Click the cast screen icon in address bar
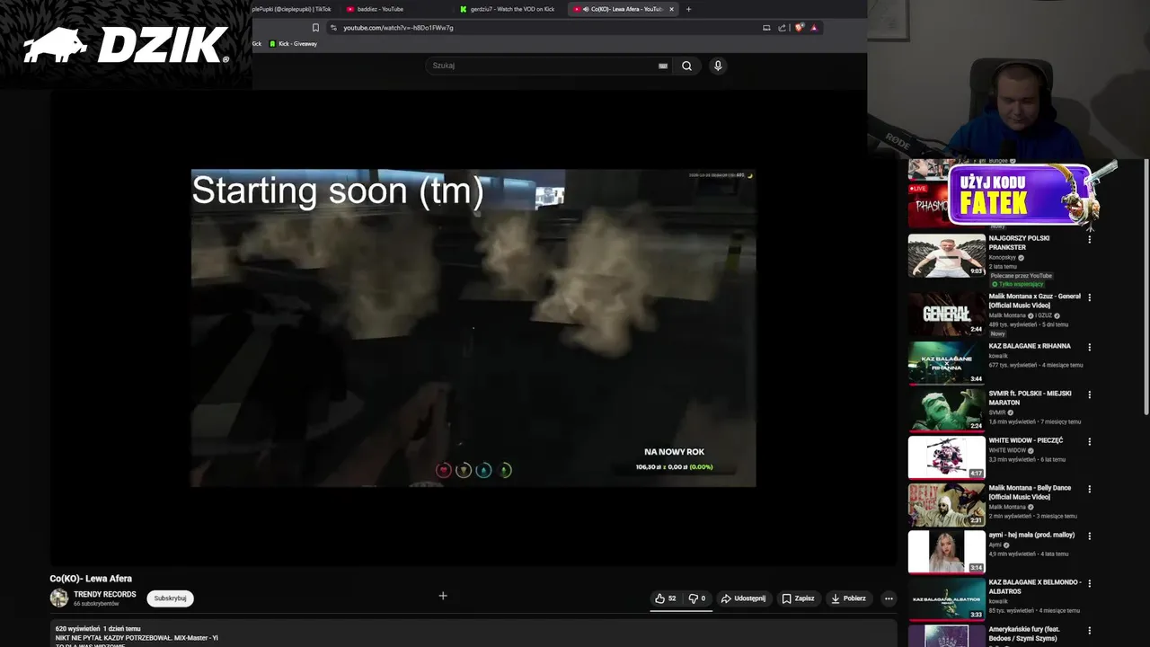This screenshot has height=647, width=1150. pos(766,28)
